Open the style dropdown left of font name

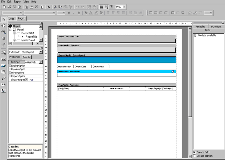(x=21, y=13)
